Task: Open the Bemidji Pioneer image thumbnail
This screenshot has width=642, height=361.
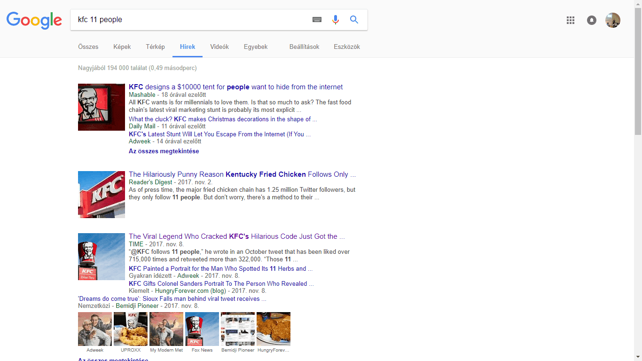Action: 238,329
